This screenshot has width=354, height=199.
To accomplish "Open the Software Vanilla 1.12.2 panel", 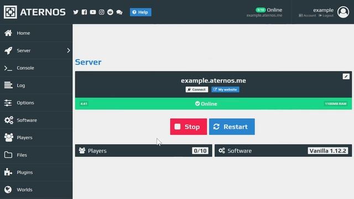I will (283, 151).
